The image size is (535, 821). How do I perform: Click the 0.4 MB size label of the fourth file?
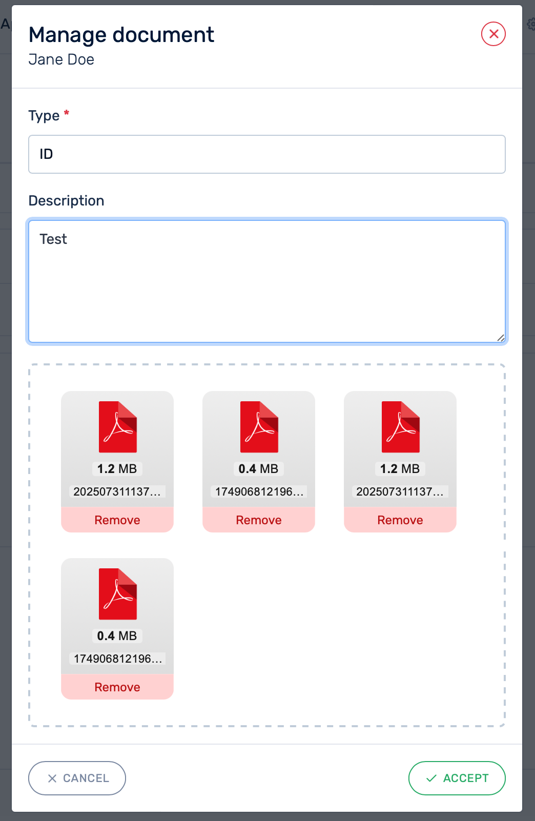coord(117,636)
